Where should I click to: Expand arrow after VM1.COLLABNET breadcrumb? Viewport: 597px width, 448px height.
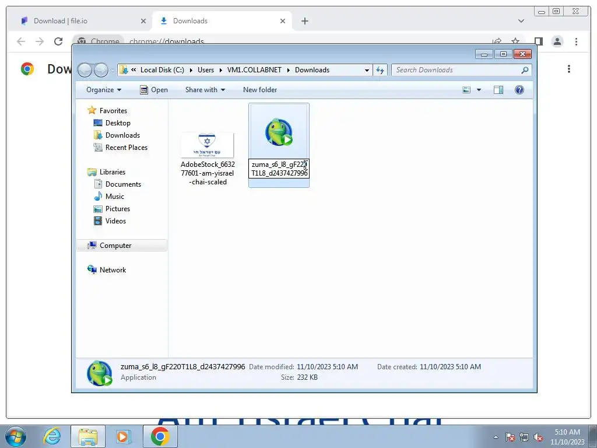[288, 70]
